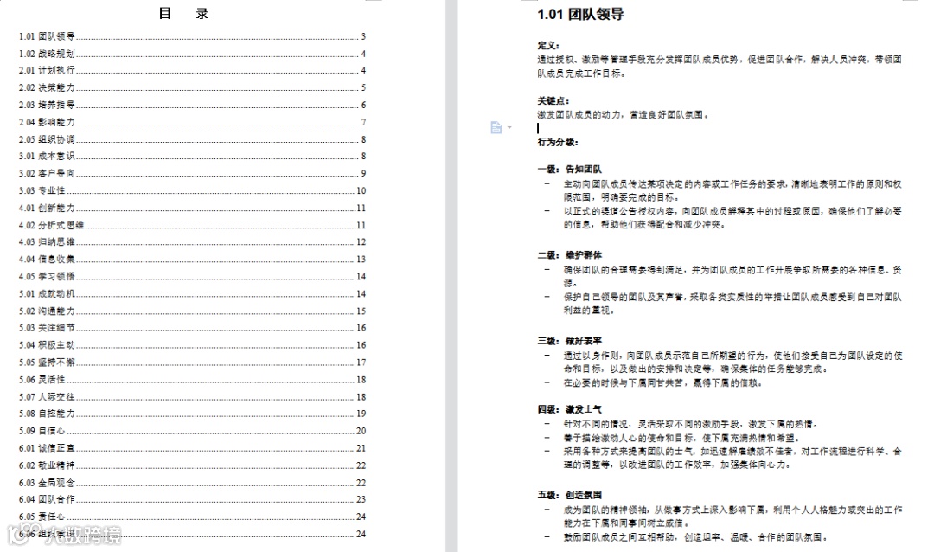This screenshot has width=934, height=552.
Task: Click the heading 四级: 激发士气
Action: point(569,409)
